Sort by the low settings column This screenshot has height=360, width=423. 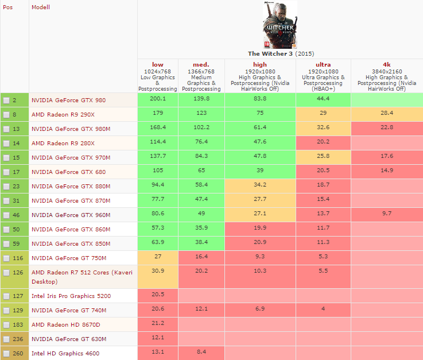[x=157, y=64]
